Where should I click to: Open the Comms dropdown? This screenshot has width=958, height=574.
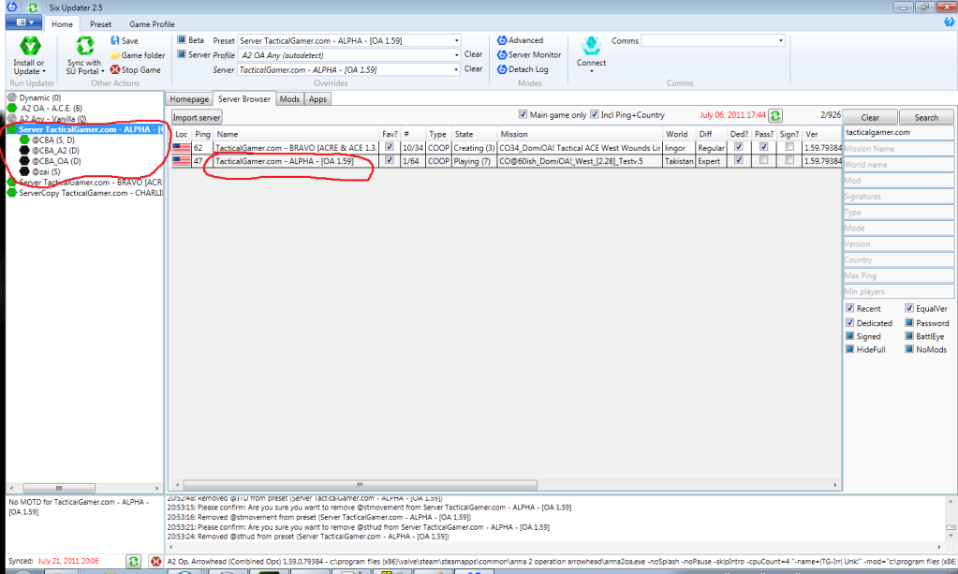781,41
